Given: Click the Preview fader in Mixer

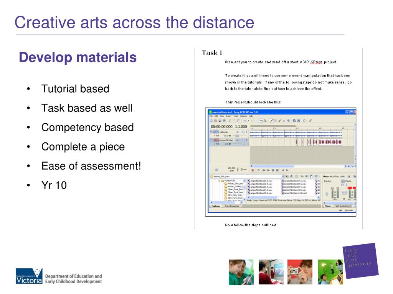Looking at the screenshot, I should point(327,193).
